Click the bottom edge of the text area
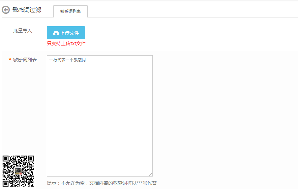The image size is (298, 189). pos(99,176)
